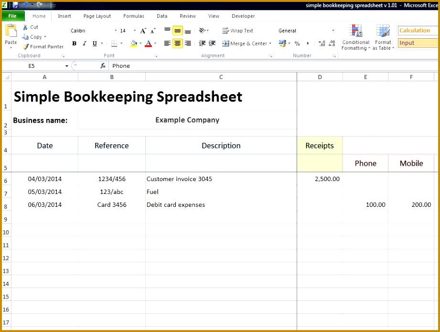Open Clipboard group dialog launcher
440x332 pixels.
[x=63, y=56]
